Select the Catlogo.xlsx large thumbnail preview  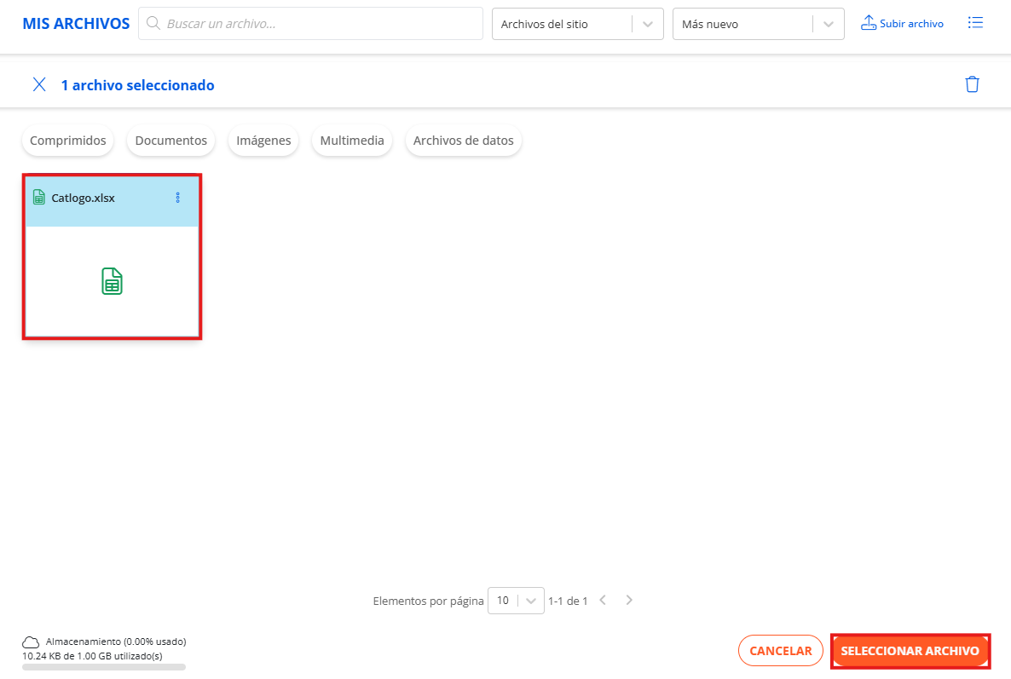(x=113, y=281)
